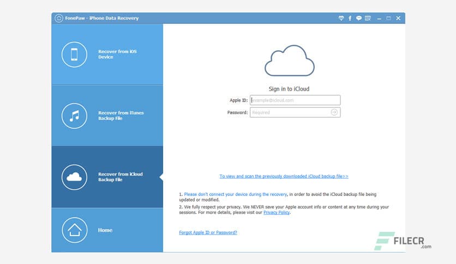The width and height of the screenshot is (456, 264).
Task: Click the phone icon for iOS Device
Action: coord(75,55)
